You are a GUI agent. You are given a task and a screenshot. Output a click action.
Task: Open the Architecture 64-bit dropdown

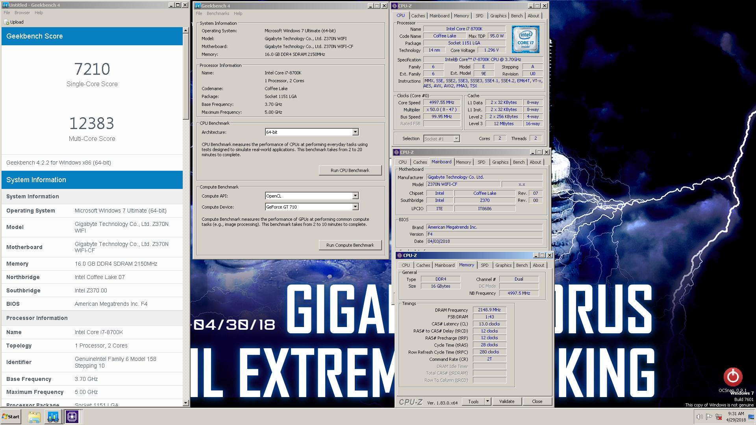coord(355,132)
